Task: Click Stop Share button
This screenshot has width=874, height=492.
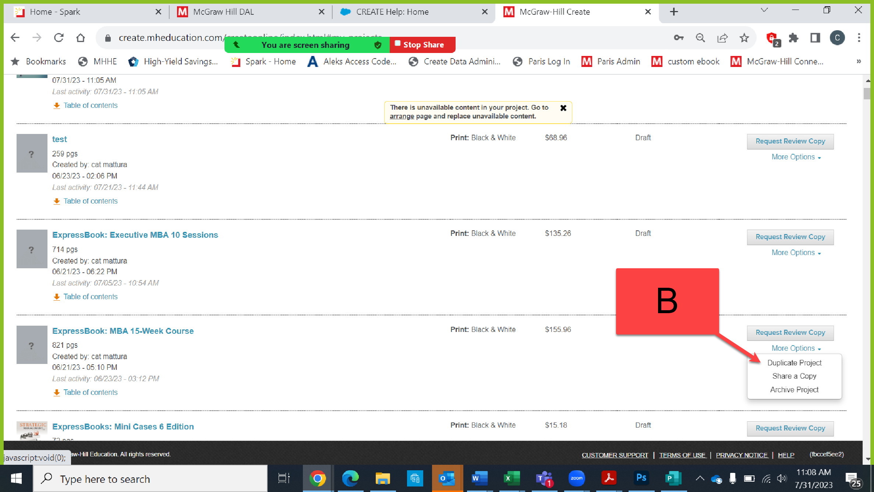Action: tap(422, 45)
